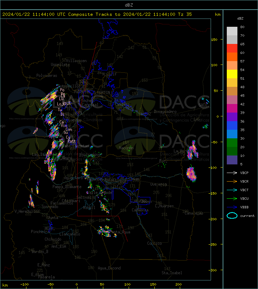Click the blue VBBB arrow icon
This screenshot has width=258, height=289.
(x=232, y=207)
